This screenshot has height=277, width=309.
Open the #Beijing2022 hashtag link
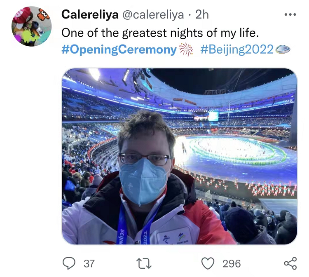tap(237, 50)
